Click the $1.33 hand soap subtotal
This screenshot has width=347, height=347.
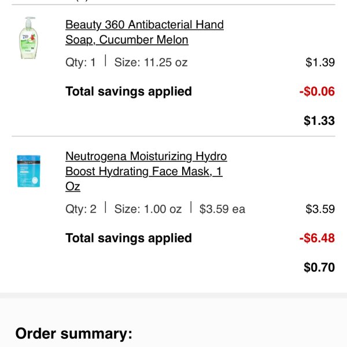pos(319,121)
